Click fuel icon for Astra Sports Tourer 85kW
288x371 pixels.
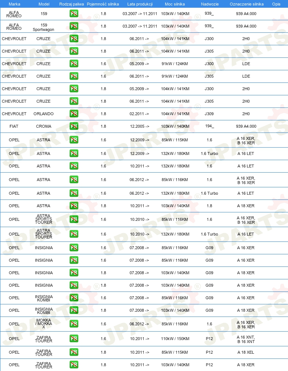pyautogui.click(x=74, y=219)
